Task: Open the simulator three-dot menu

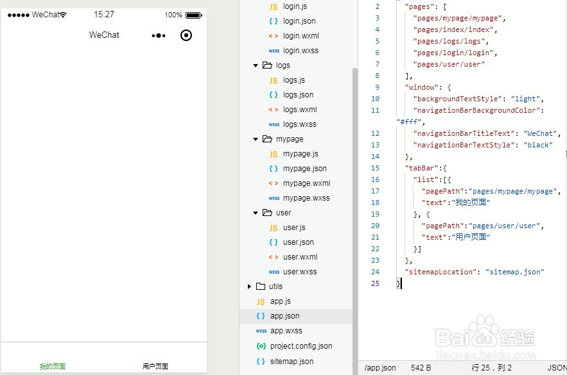Action: pyautogui.click(x=159, y=35)
